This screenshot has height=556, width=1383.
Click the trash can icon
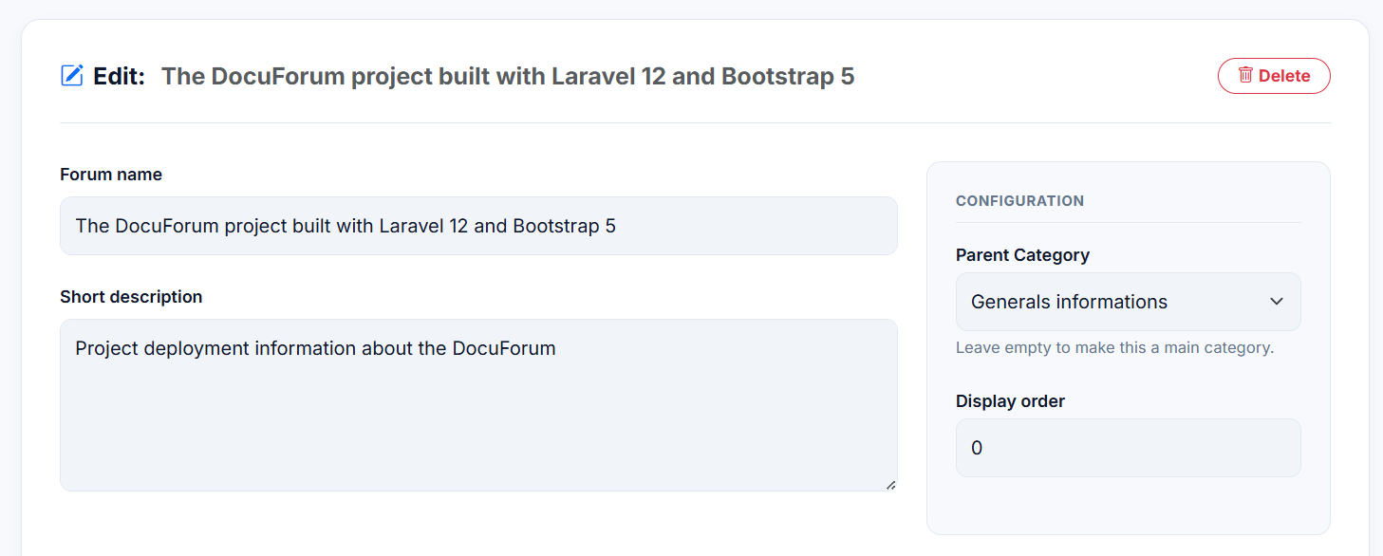click(x=1245, y=75)
